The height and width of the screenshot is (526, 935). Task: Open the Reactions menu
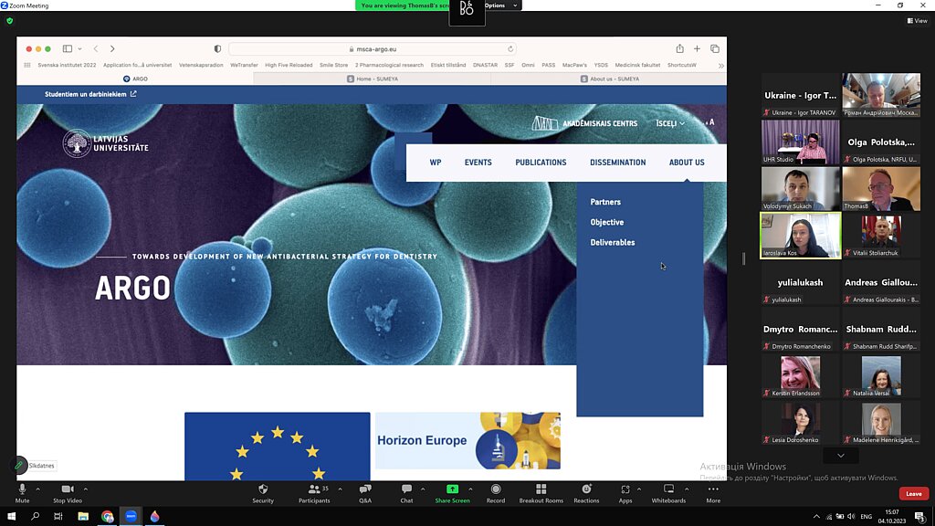(586, 493)
